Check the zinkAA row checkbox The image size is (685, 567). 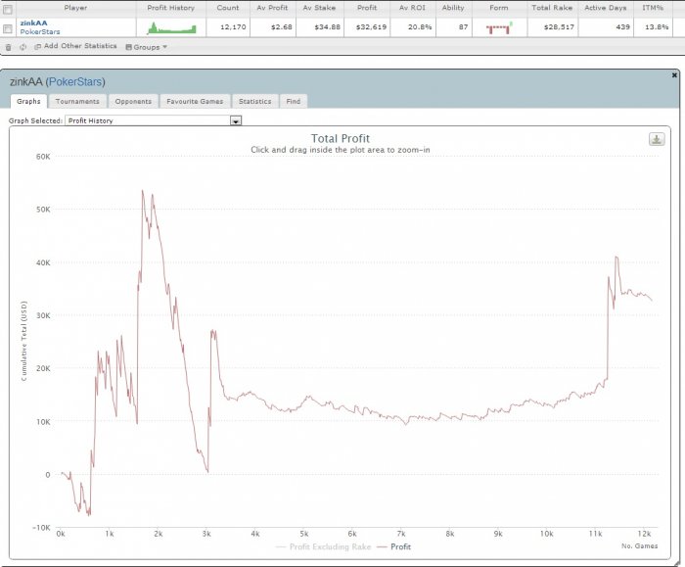point(8,28)
